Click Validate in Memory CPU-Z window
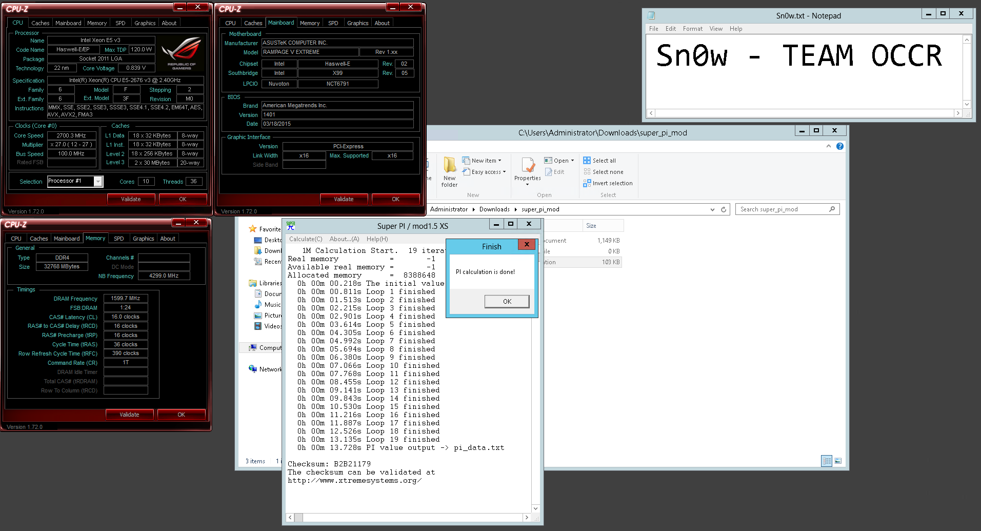 [x=129, y=415]
